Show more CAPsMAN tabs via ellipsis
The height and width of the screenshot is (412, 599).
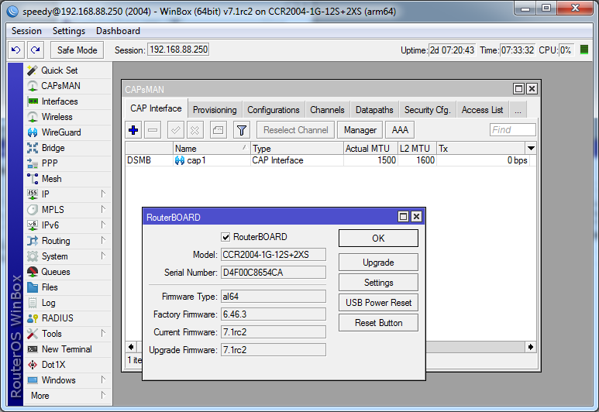[x=518, y=110]
